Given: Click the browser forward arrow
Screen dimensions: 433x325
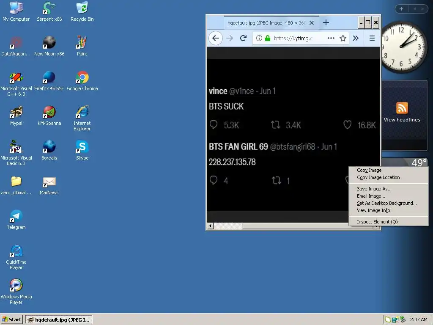Looking at the screenshot, I should click(x=230, y=38).
